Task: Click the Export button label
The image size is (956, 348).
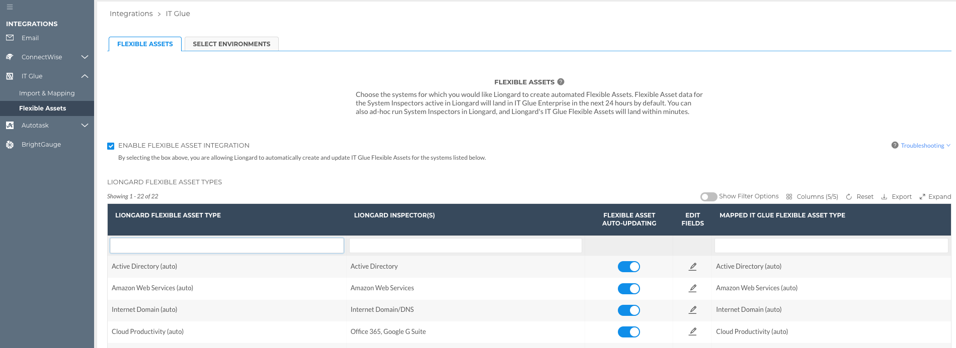Action: point(902,196)
